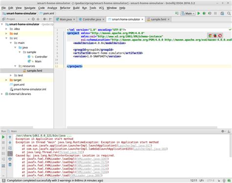Image resolution: width=232 pixels, height=183 pixels.
Task: Collapse the main folder
Action: click(11, 43)
